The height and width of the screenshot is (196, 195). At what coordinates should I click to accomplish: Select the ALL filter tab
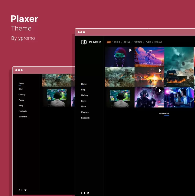tap(109, 42)
